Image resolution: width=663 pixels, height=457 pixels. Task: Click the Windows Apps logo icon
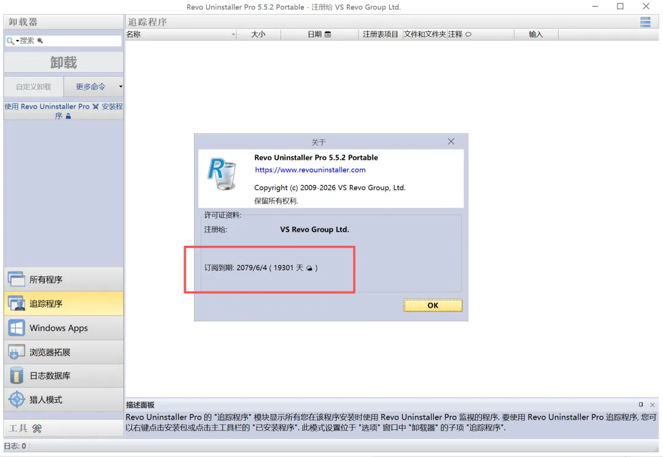17,328
